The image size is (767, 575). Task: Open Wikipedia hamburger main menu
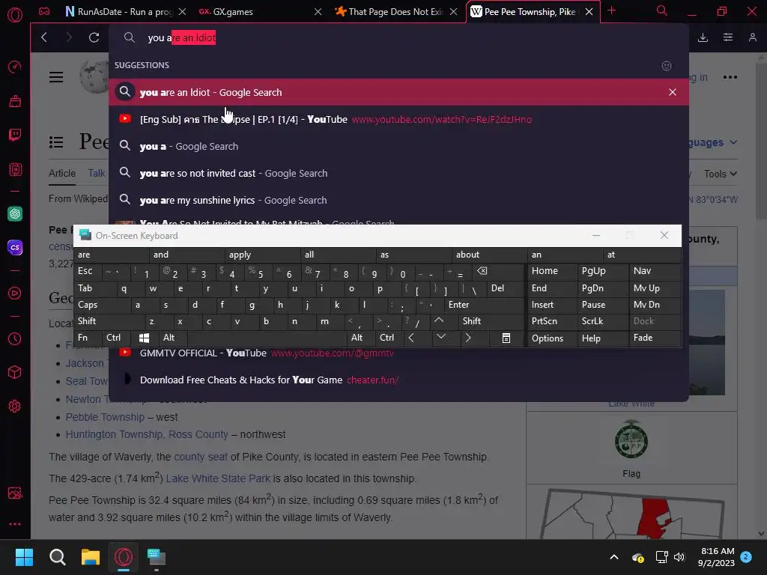(56, 77)
